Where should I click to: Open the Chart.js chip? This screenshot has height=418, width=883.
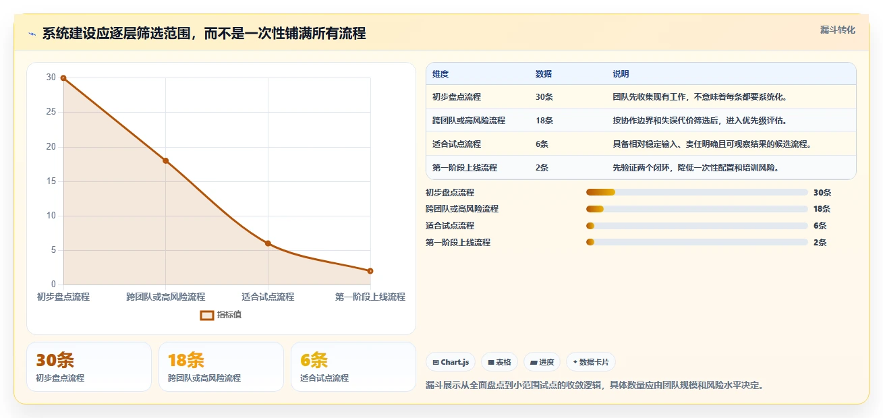pos(451,362)
